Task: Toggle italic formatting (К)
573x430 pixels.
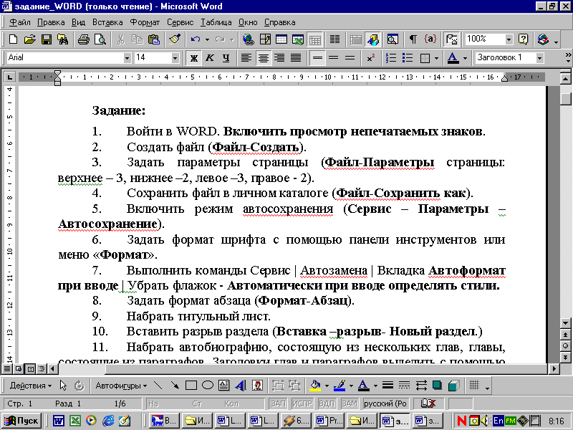Action: click(x=210, y=58)
